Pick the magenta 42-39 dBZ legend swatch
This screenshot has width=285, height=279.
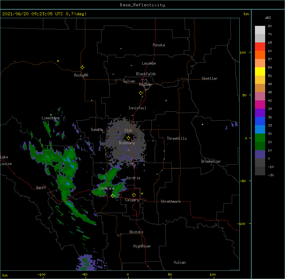260,105
